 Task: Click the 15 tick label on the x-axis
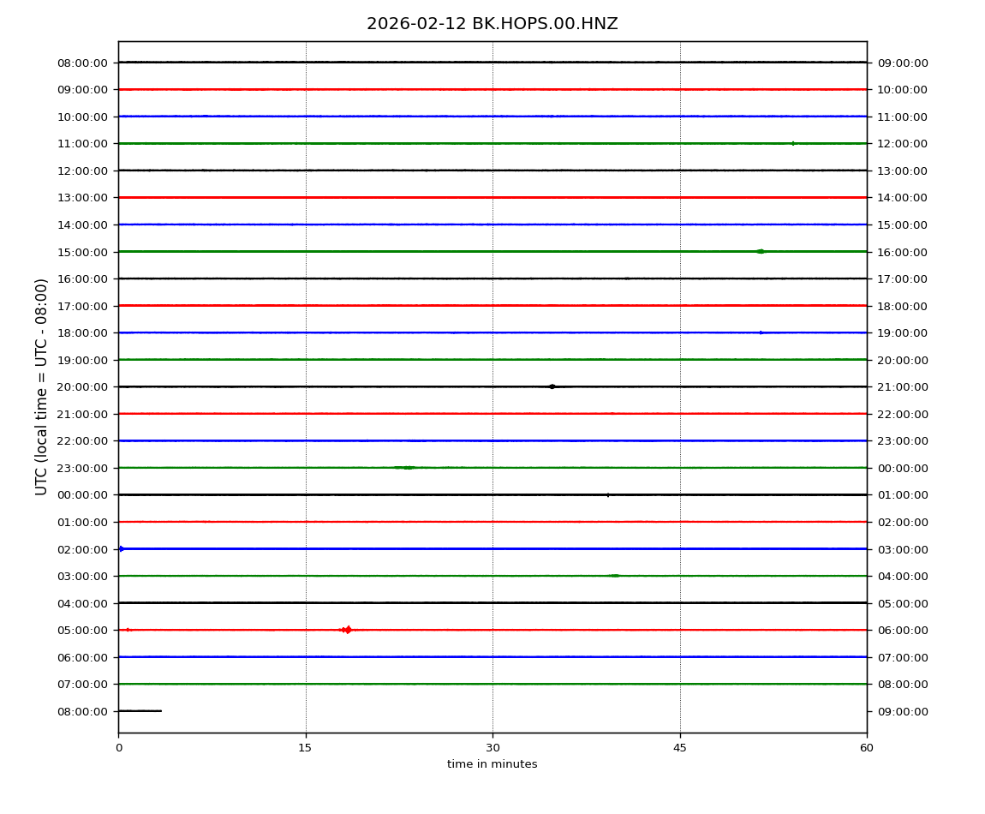pyautogui.click(x=305, y=748)
